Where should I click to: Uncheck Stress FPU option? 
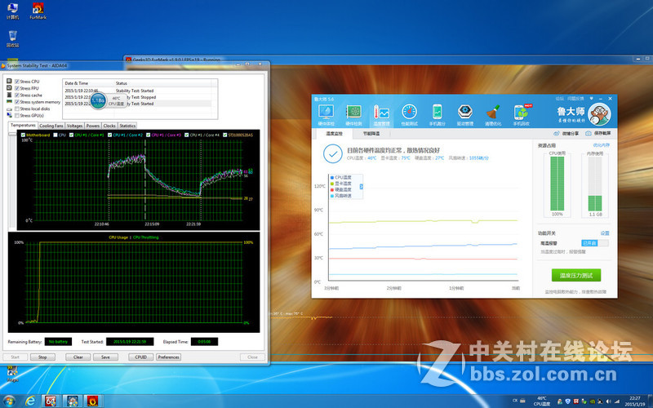[x=17, y=88]
